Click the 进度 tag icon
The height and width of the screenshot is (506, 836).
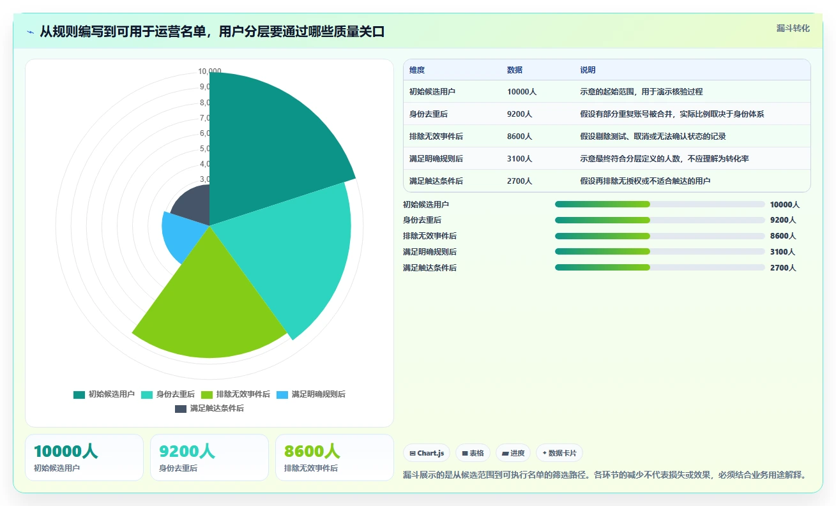click(505, 454)
